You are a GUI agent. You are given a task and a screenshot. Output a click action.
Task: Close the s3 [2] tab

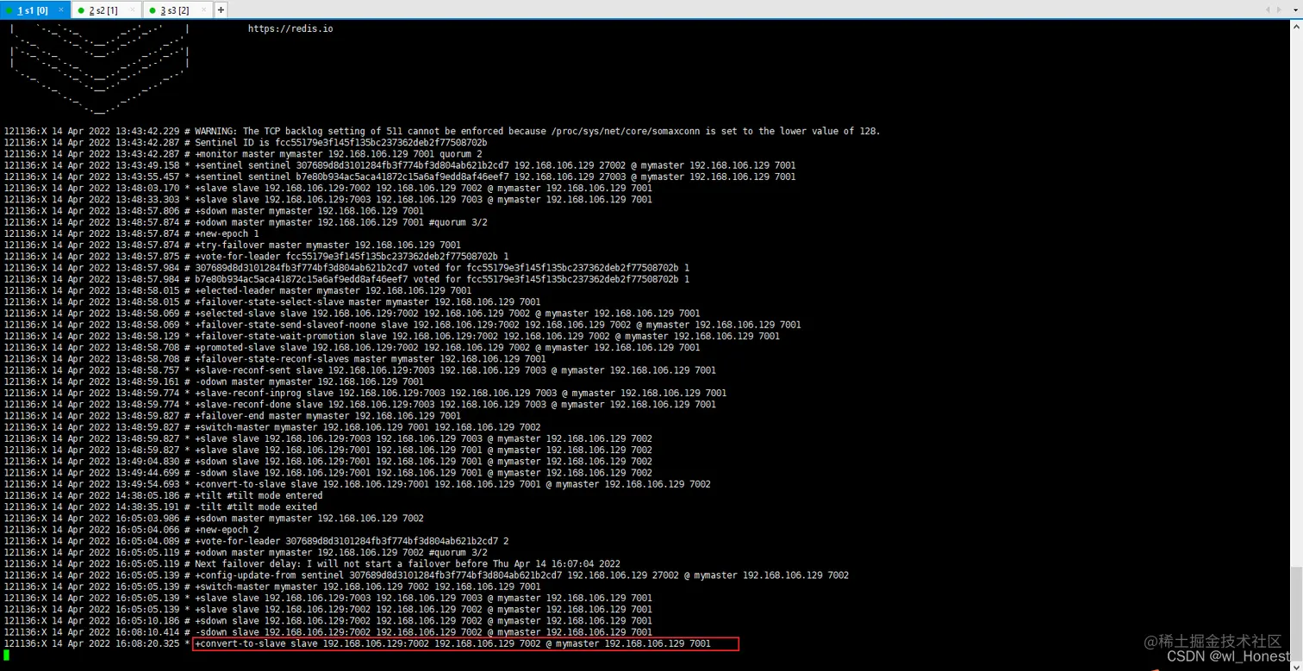pos(203,10)
